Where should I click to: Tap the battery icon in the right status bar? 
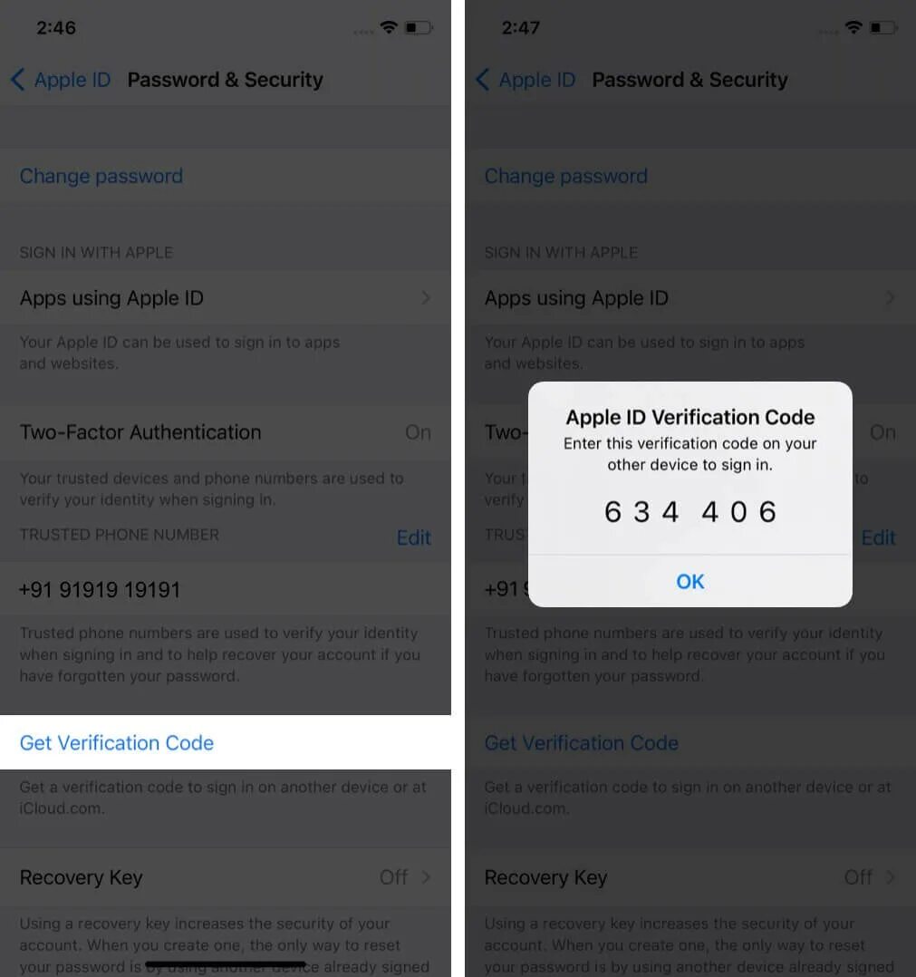click(884, 27)
